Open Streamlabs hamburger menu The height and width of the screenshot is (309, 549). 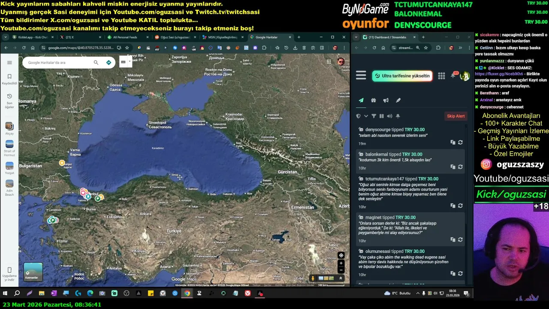[x=361, y=76]
